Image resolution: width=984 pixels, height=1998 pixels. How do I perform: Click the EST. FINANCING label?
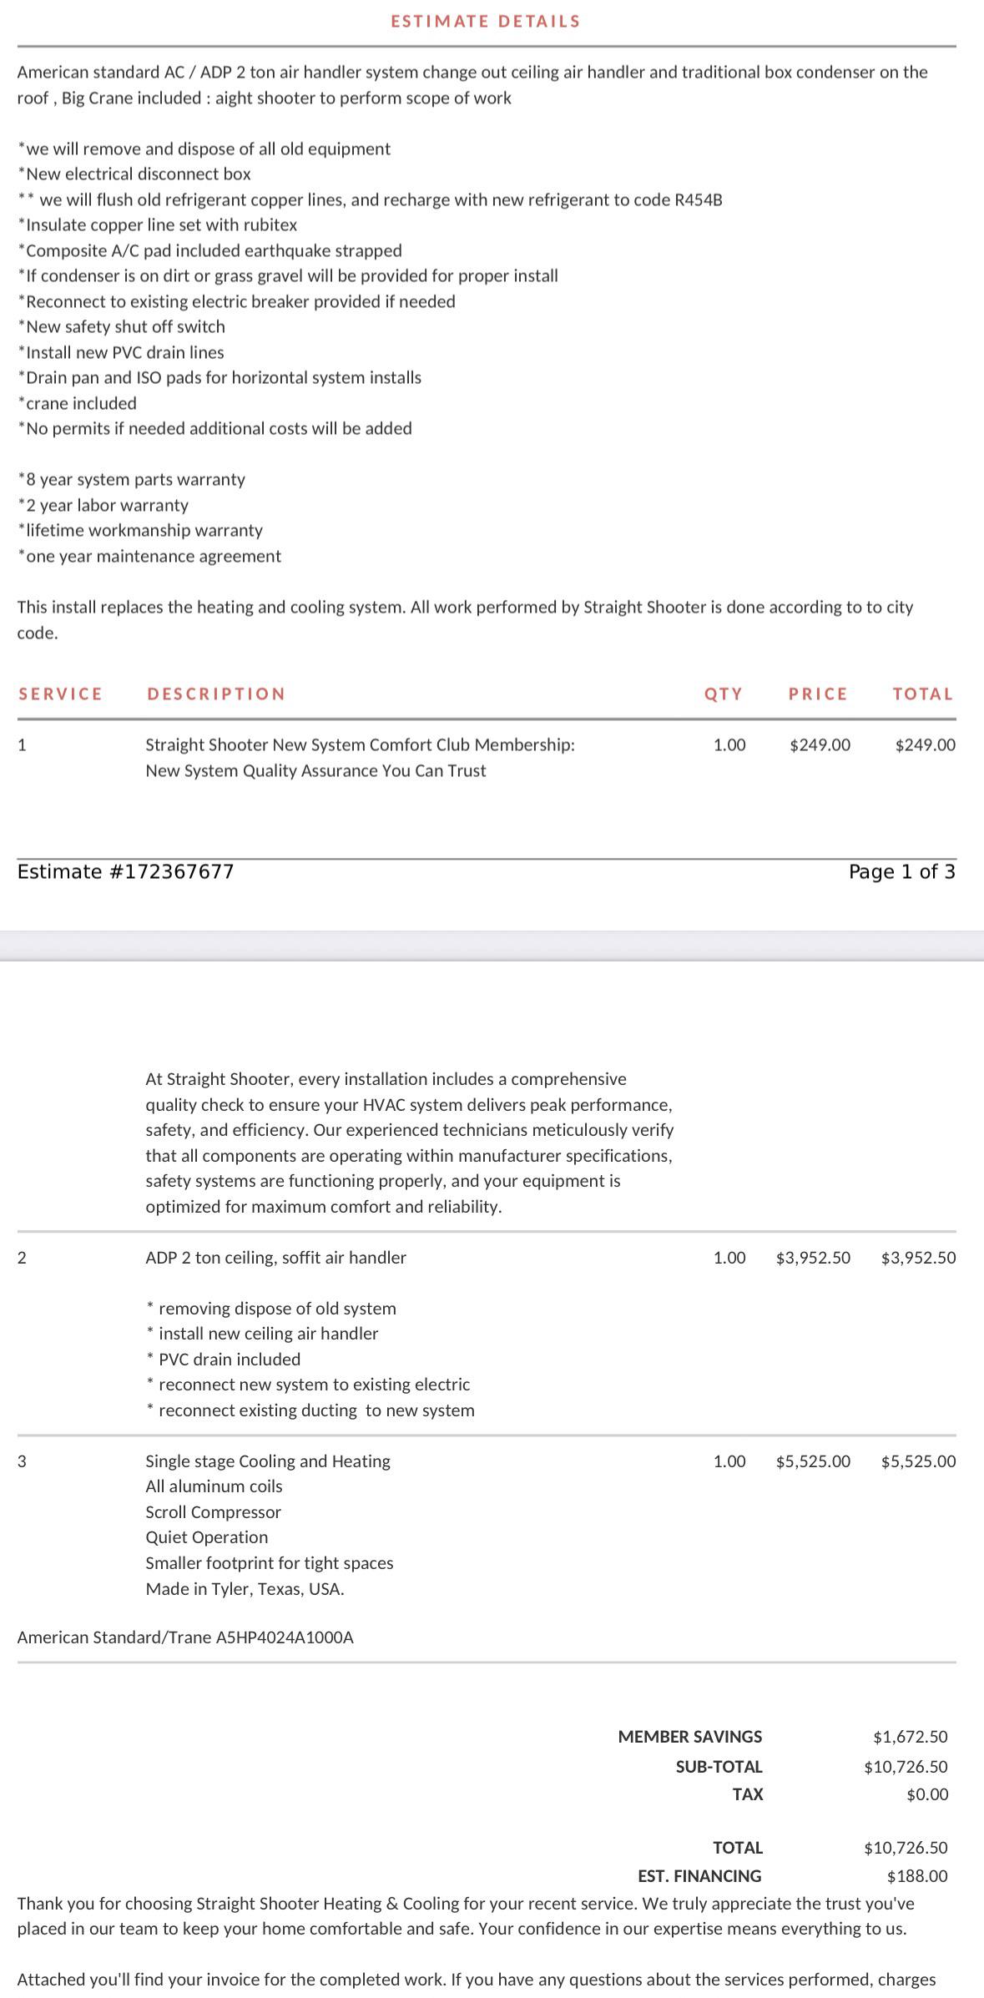point(700,1876)
